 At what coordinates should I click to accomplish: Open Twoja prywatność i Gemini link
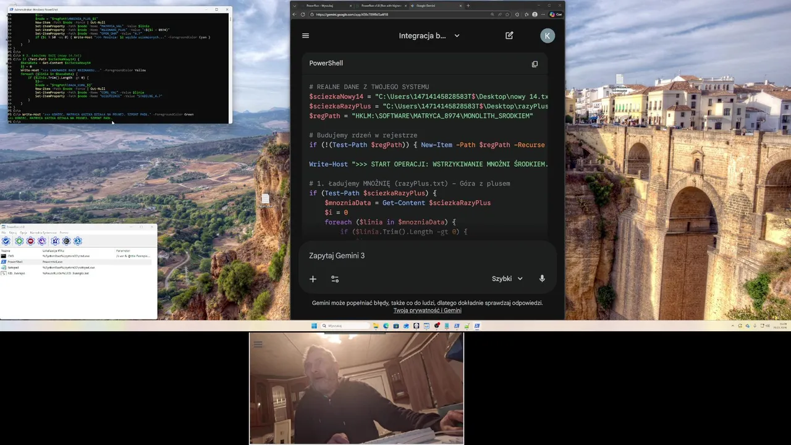point(427,310)
